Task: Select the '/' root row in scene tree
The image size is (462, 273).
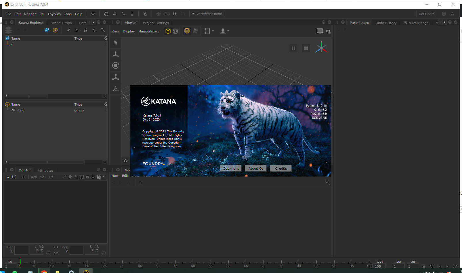Action: [x=56, y=44]
